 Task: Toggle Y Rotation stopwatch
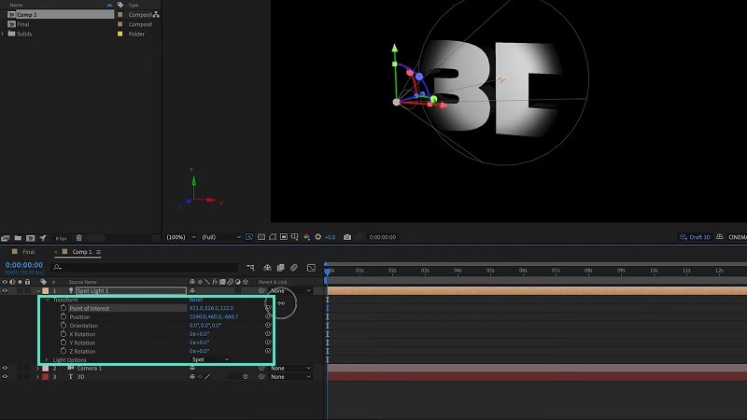click(x=63, y=343)
